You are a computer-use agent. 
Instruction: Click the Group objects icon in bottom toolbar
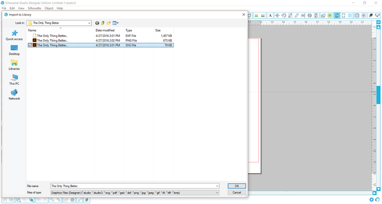click(x=5, y=200)
